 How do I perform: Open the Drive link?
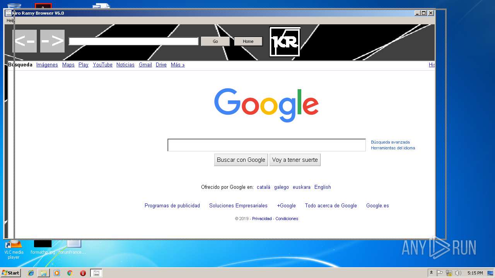pyautogui.click(x=161, y=65)
